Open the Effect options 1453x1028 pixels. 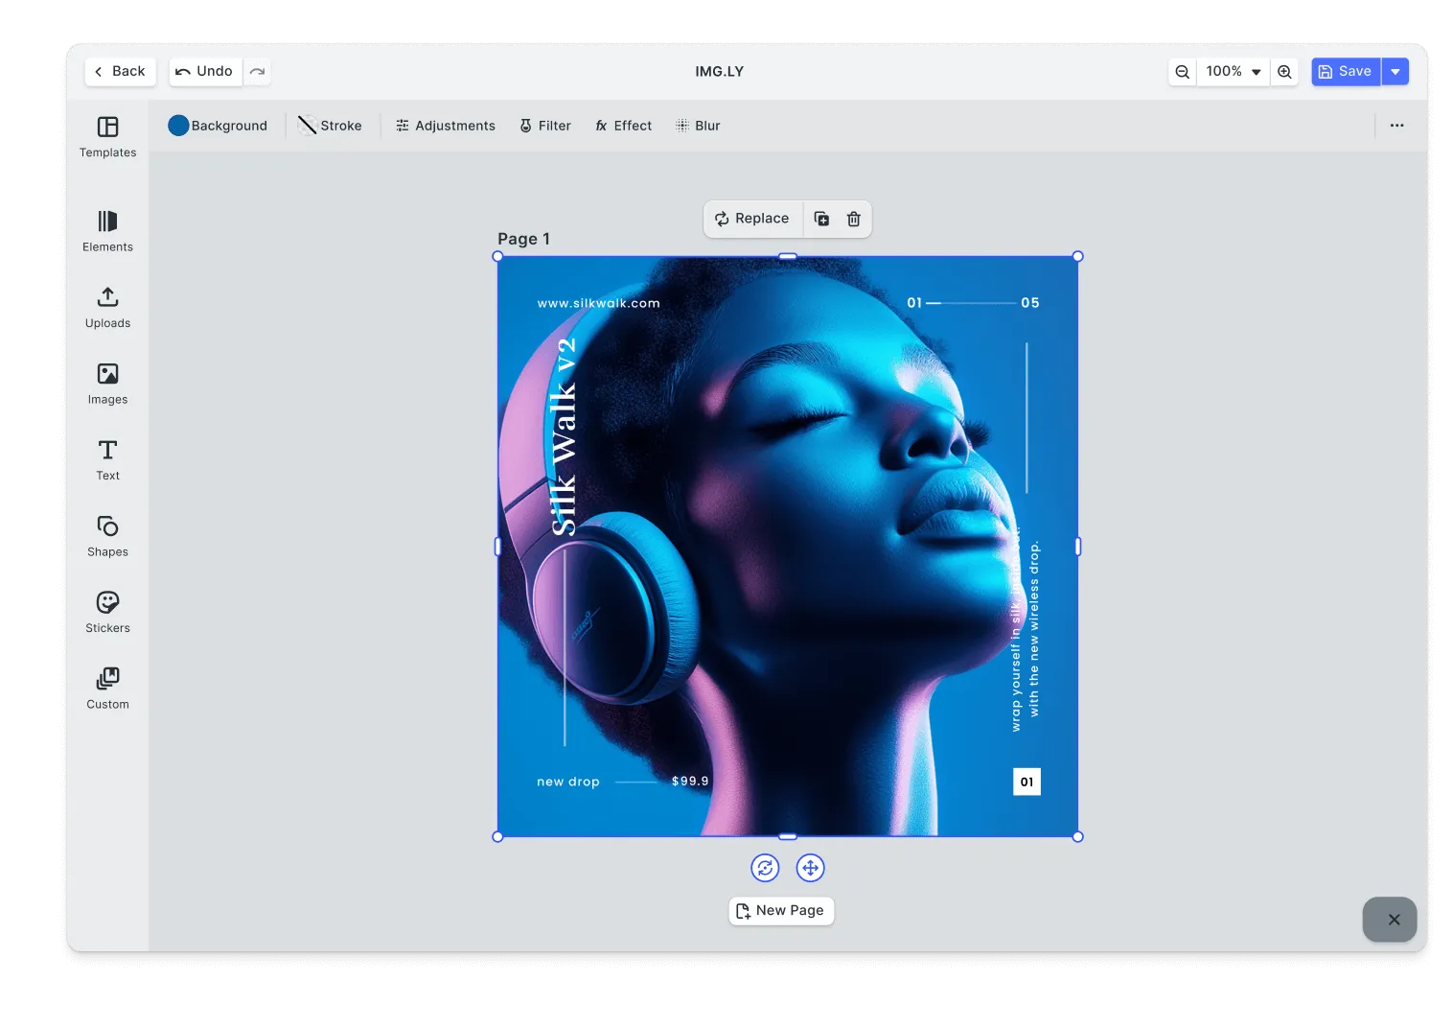[624, 126]
